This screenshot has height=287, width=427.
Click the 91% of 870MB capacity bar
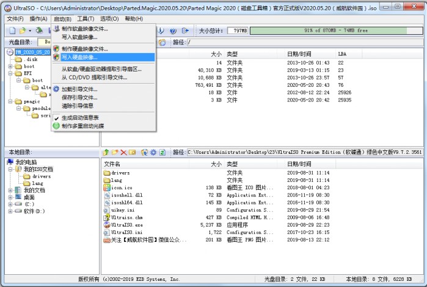336,31
